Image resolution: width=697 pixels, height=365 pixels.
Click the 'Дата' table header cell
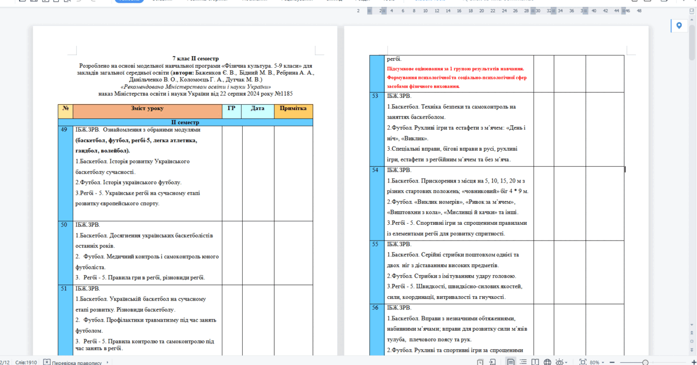257,109
